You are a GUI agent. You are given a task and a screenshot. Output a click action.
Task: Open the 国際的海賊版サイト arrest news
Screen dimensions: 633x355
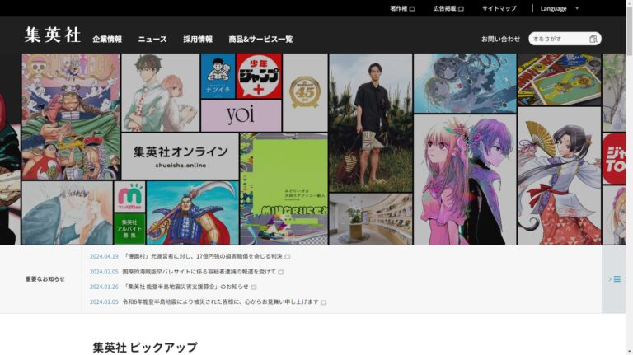pos(199,272)
